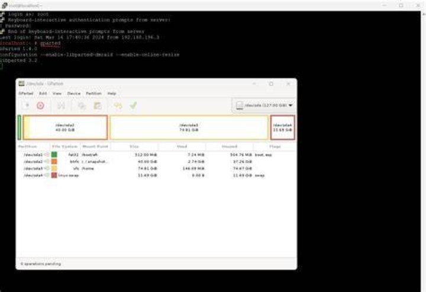Screen dimensions: 426x292
Task: Select the thin green sda1 block in the disk map
Action: tap(20, 127)
